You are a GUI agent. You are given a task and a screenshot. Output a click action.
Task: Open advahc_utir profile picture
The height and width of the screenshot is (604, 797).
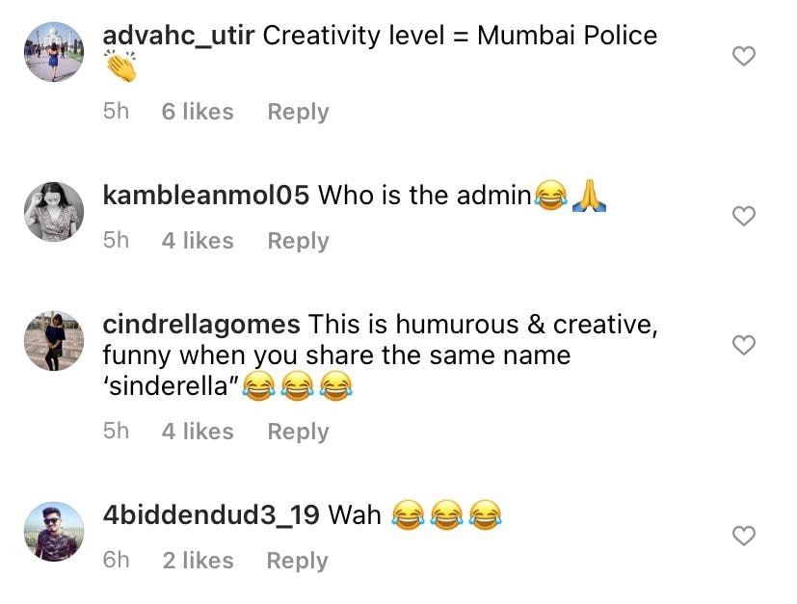click(x=54, y=52)
